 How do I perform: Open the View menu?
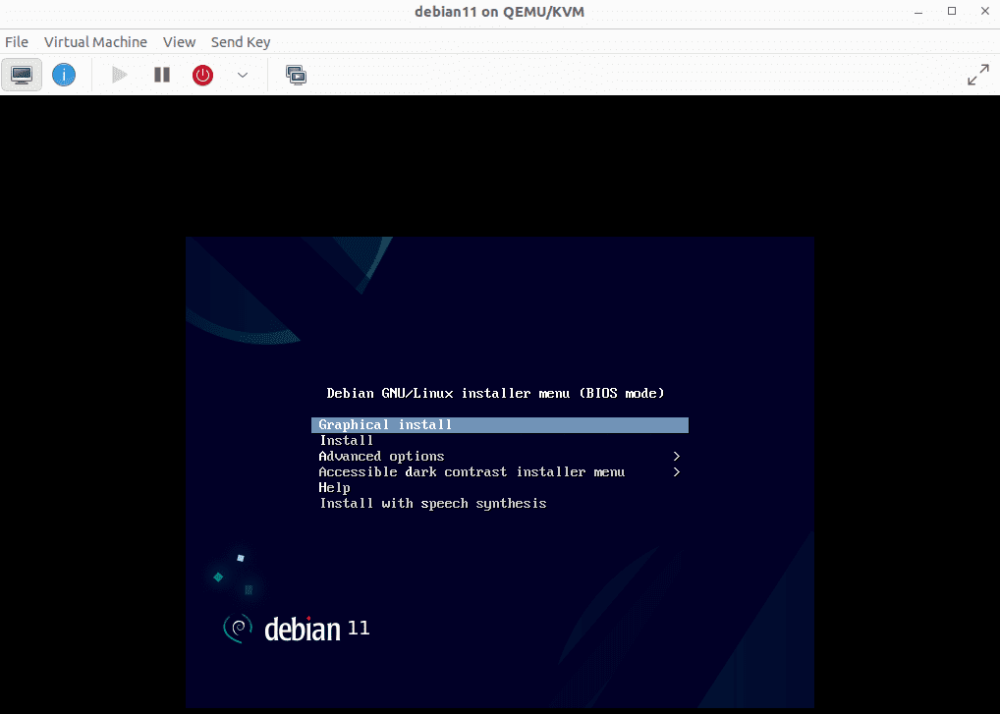point(179,42)
